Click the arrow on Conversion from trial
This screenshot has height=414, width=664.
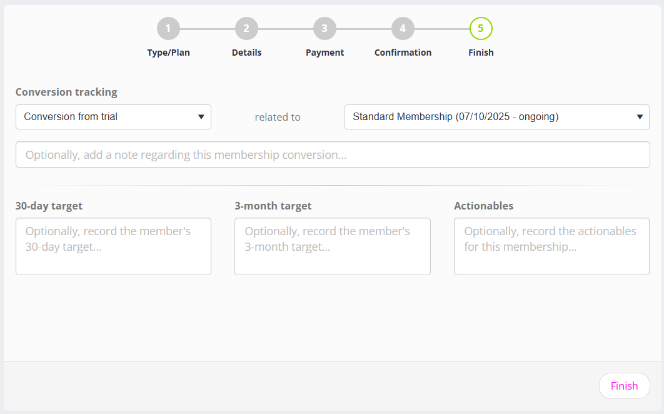point(201,117)
